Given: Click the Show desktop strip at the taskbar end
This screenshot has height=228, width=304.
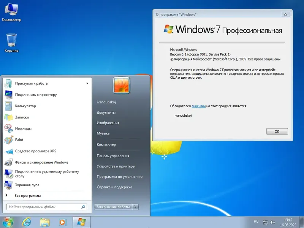Looking at the screenshot, I should (302, 222).
